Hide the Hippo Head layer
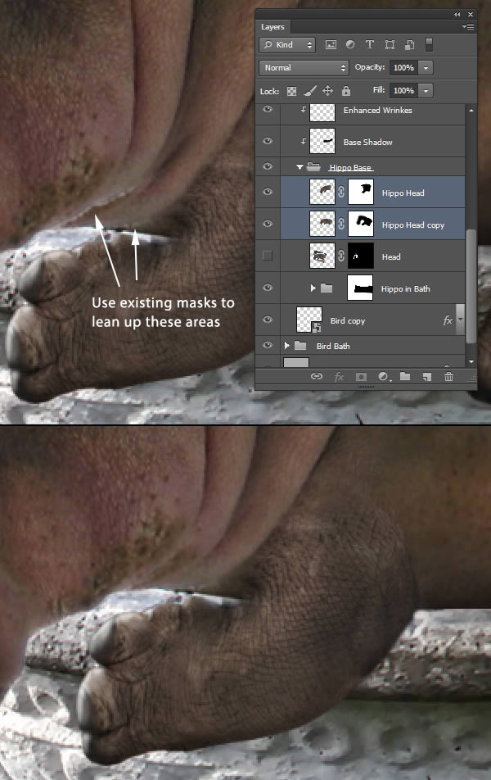Screen dimensions: 491x780 268,192
